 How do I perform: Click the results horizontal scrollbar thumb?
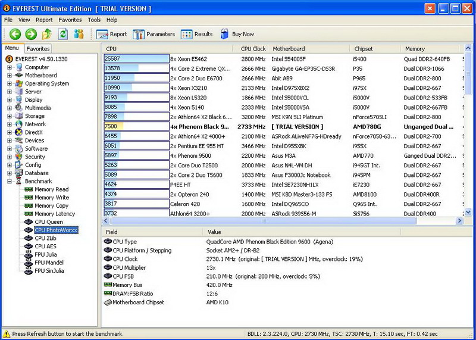tap(264, 221)
